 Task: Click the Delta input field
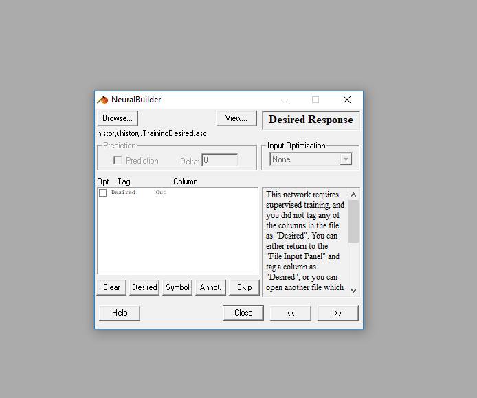pyautogui.click(x=220, y=160)
